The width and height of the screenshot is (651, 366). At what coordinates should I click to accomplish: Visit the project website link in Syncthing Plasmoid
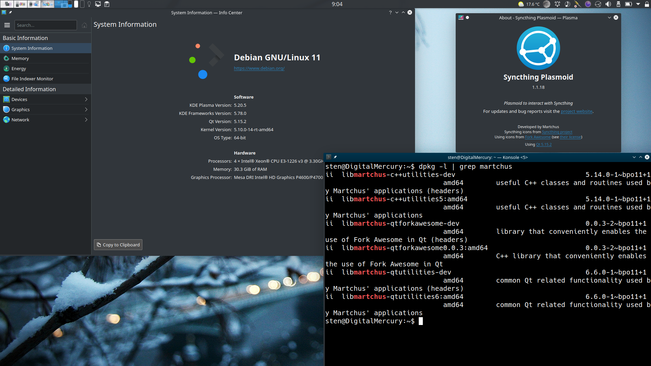(x=576, y=111)
